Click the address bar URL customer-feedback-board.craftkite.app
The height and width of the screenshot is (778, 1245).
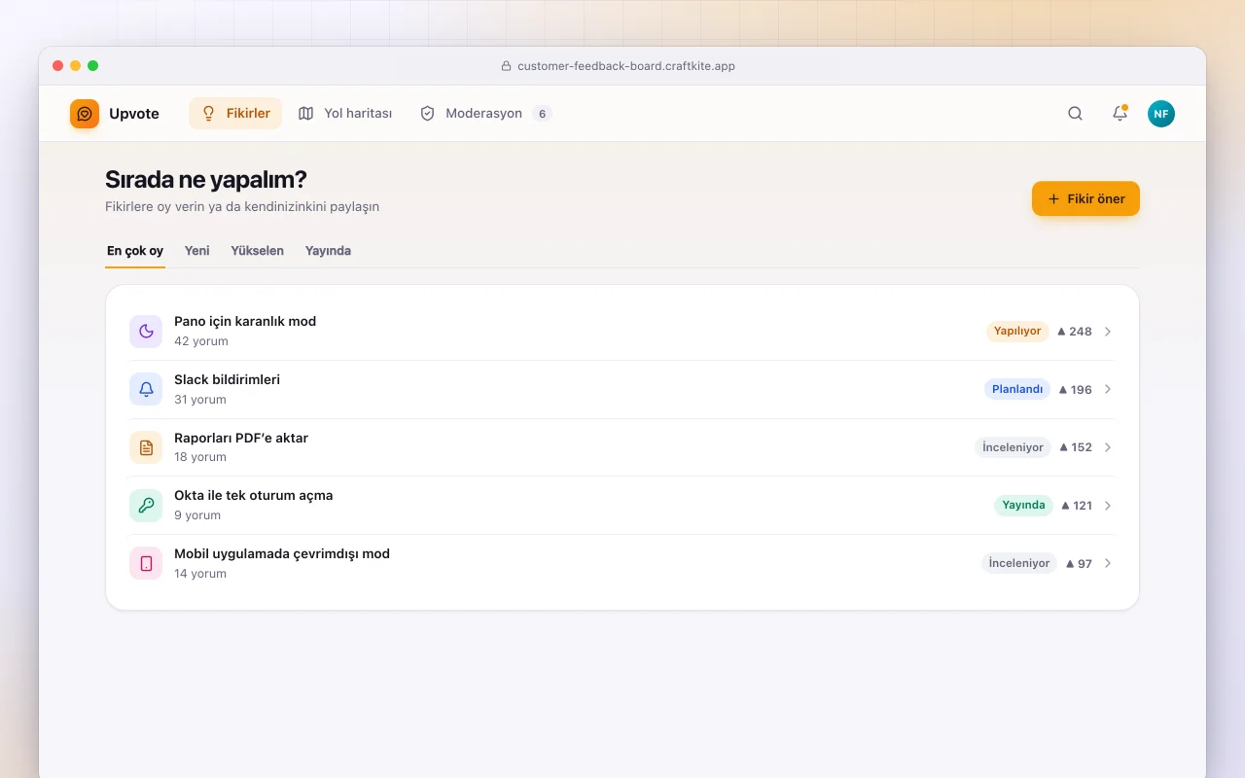[x=626, y=66]
